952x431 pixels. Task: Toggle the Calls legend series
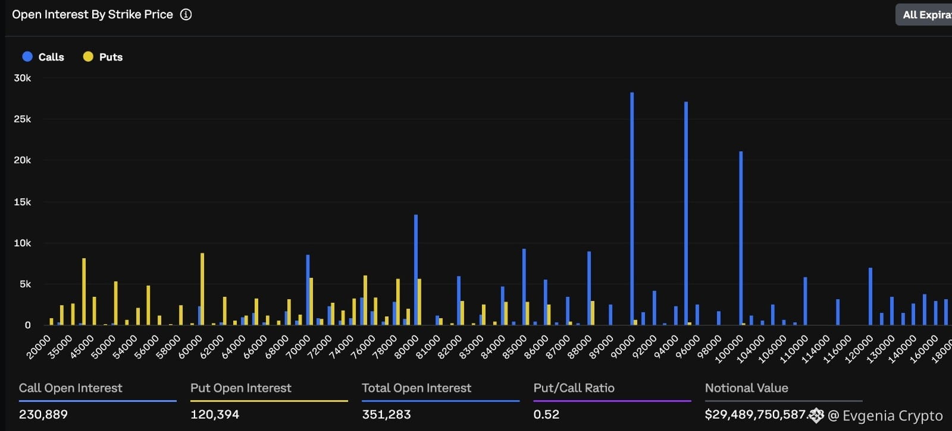43,57
